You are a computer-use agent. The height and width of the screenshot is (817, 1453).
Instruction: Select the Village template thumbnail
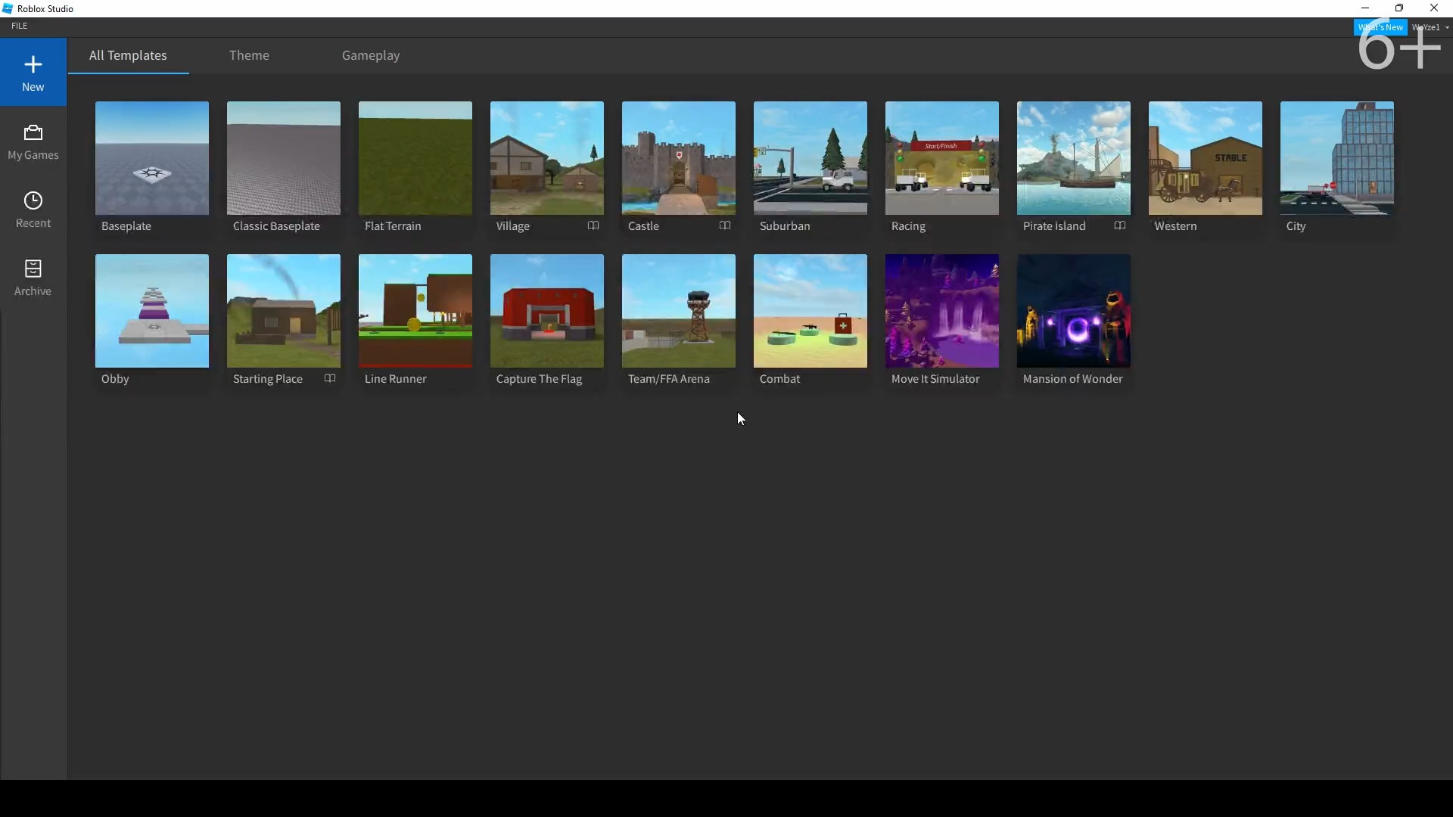coord(547,158)
